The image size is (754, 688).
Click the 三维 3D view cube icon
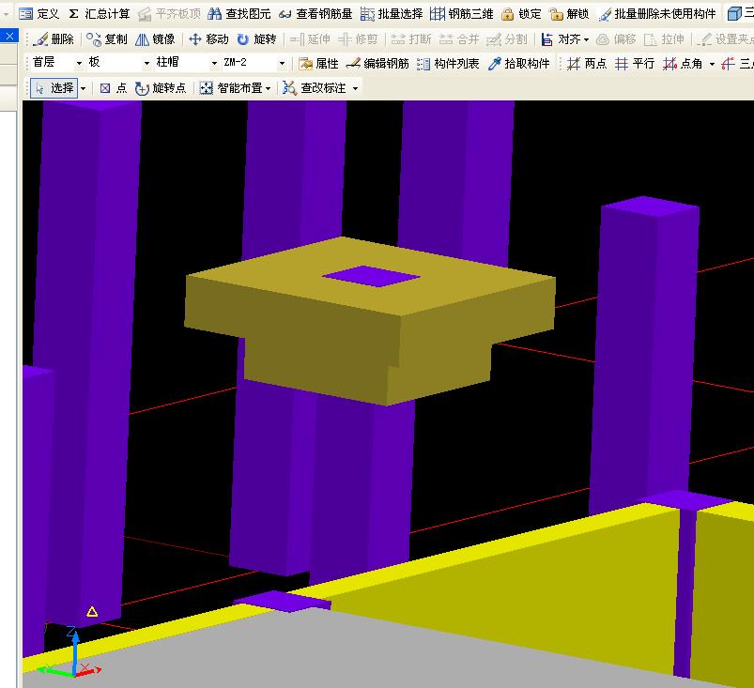[x=735, y=14]
